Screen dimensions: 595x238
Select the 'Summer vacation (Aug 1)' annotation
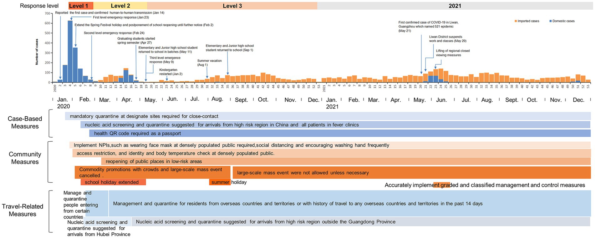click(x=209, y=63)
